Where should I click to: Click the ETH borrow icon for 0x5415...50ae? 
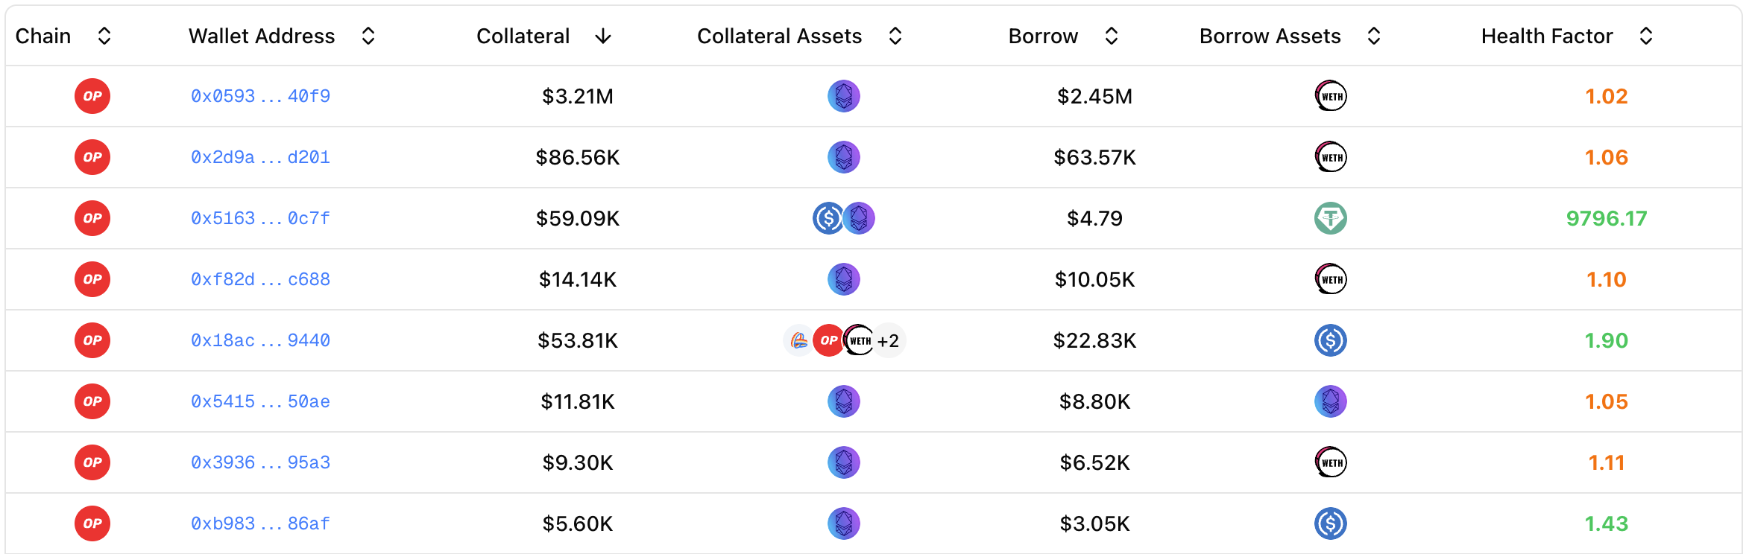click(x=1331, y=401)
